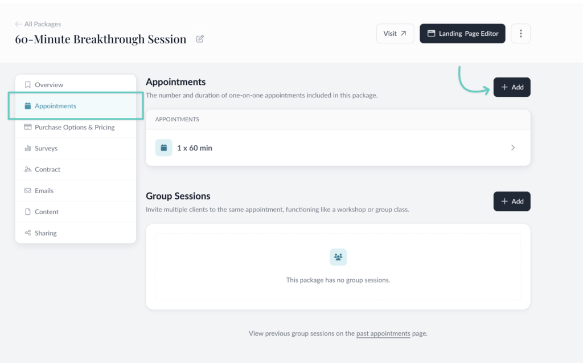Open the three-dot more options menu
This screenshot has width=583, height=363.
click(x=520, y=34)
